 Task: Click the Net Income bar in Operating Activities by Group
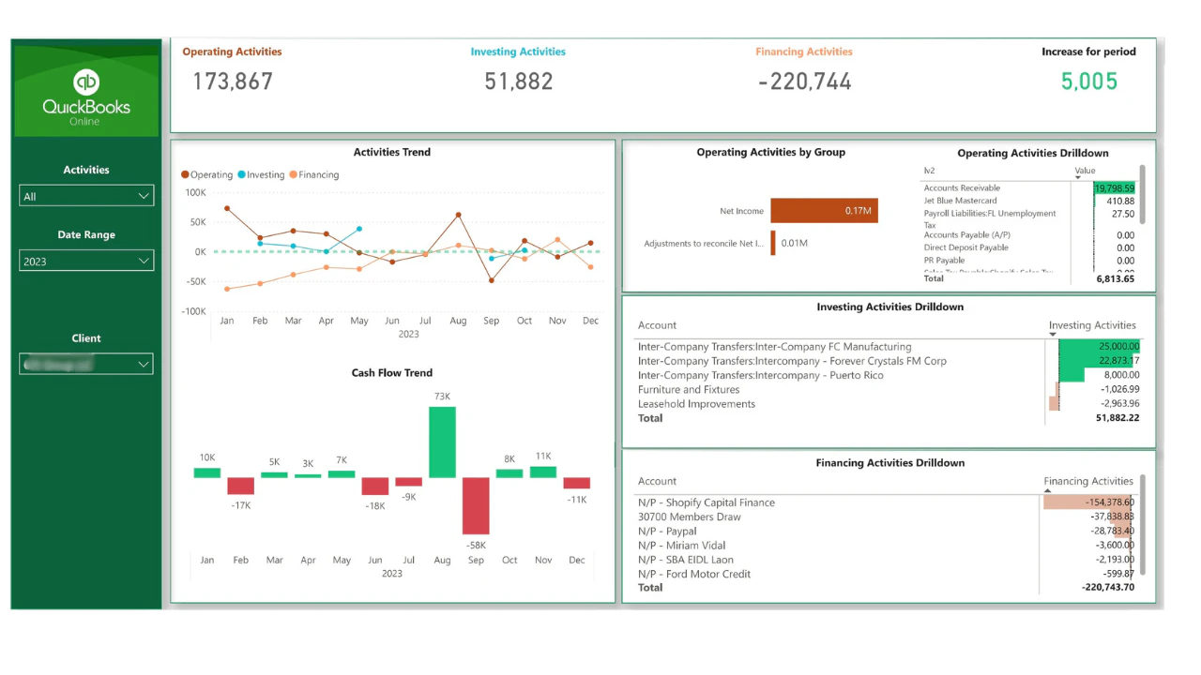click(823, 211)
